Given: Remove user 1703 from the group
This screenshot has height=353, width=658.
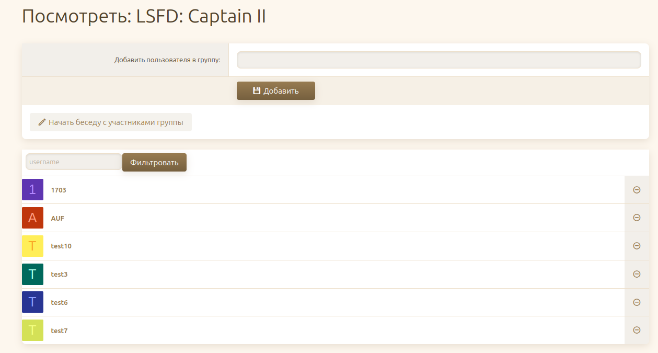Looking at the screenshot, I should pos(637,190).
